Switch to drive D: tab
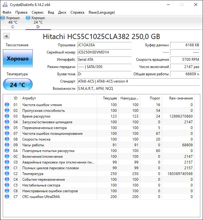Viewport: 203px width, 220px height. pyautogui.click(x=38, y=22)
